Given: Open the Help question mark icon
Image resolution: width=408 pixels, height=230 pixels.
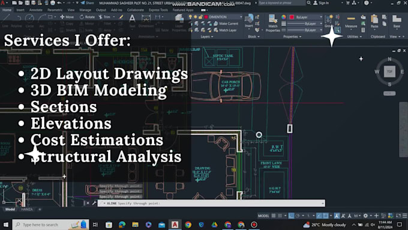Looking at the screenshot, I should click(x=367, y=3).
